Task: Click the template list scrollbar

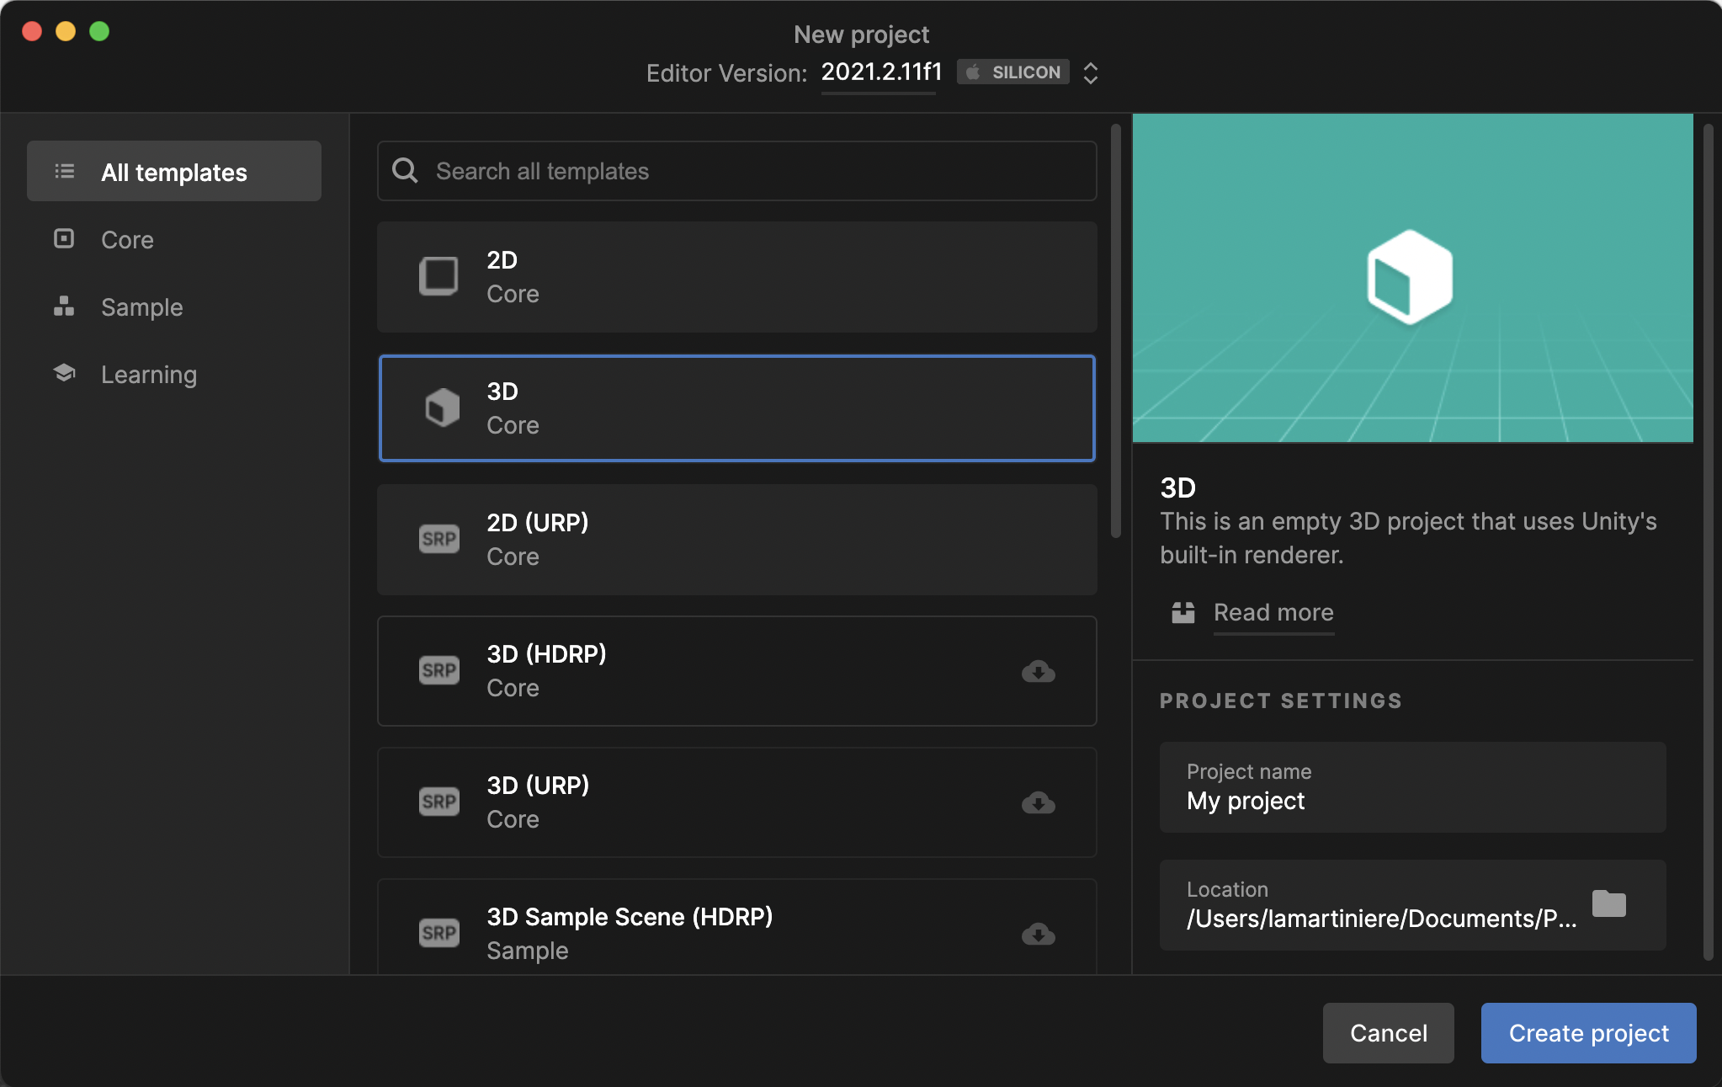Action: (1115, 331)
